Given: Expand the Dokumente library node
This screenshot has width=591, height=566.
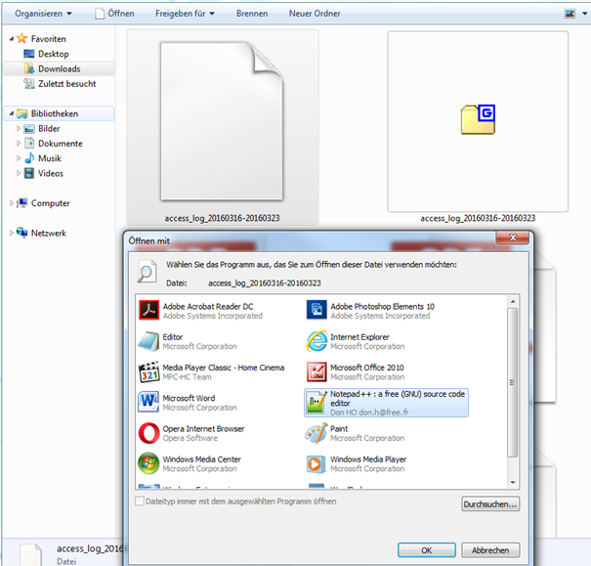Looking at the screenshot, I should pyautogui.click(x=19, y=144).
